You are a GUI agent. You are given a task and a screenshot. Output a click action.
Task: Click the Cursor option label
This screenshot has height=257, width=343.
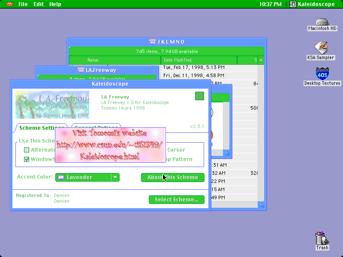176,149
